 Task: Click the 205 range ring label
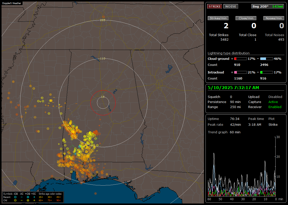(102, 20)
